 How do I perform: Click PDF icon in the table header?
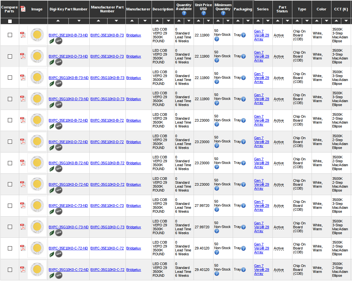pos(23,9)
